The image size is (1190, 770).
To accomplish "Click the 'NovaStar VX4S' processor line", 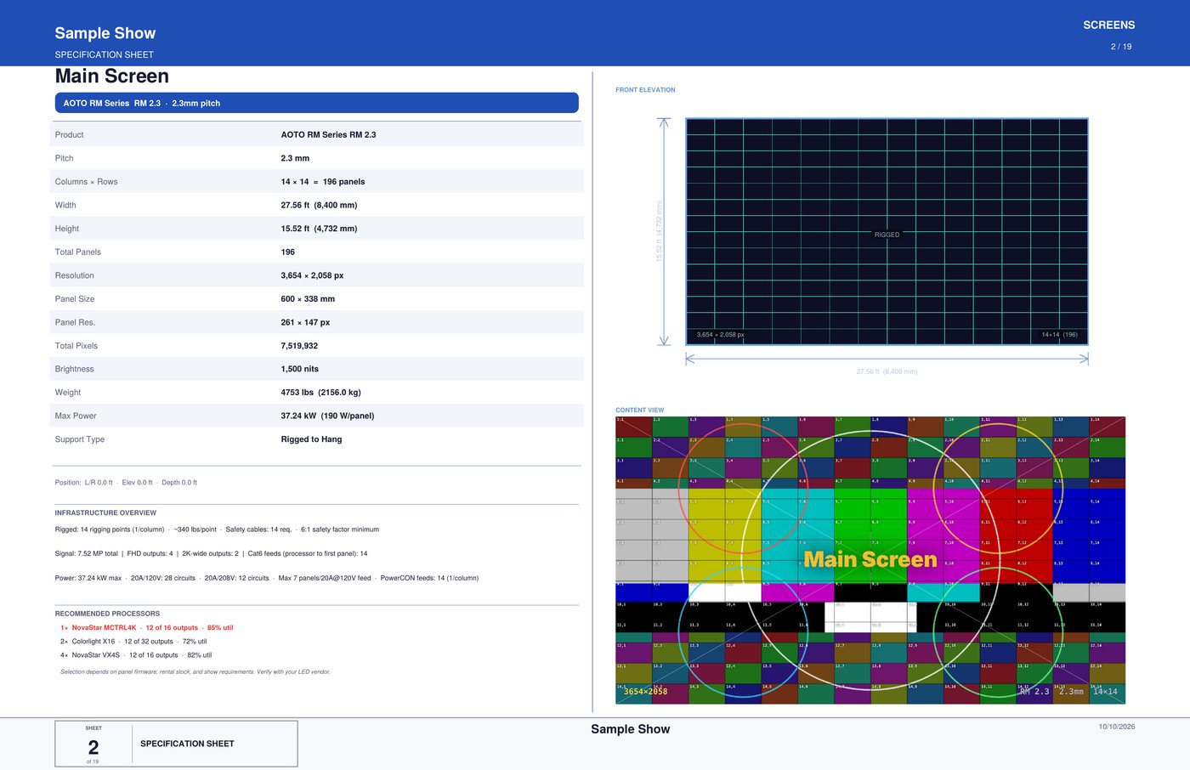I will click(136, 655).
